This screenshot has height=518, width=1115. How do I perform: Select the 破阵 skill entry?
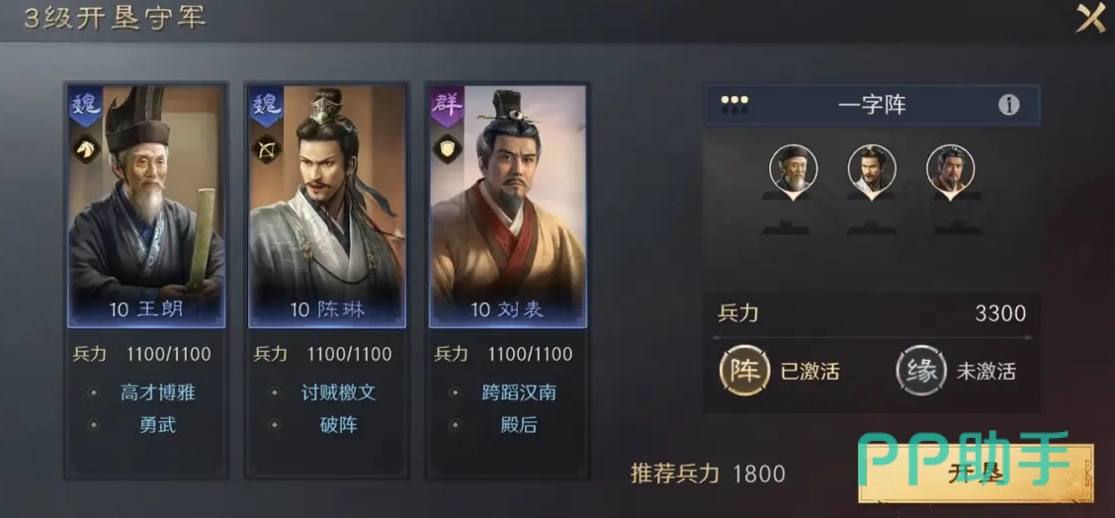[338, 425]
